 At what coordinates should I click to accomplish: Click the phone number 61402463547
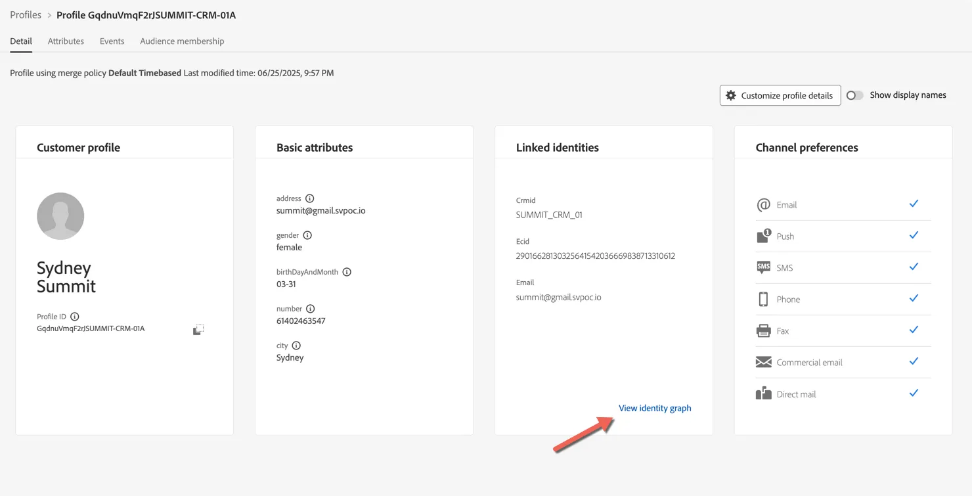pyautogui.click(x=301, y=321)
